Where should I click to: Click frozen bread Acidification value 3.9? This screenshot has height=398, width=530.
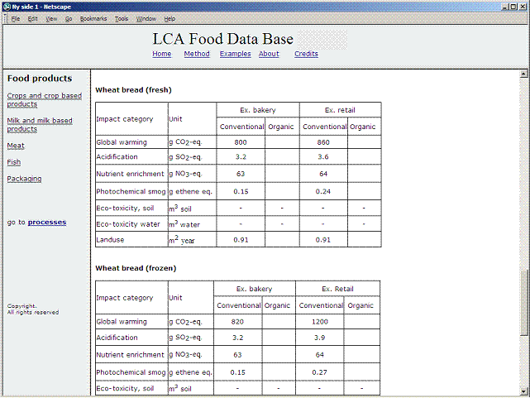click(x=320, y=338)
